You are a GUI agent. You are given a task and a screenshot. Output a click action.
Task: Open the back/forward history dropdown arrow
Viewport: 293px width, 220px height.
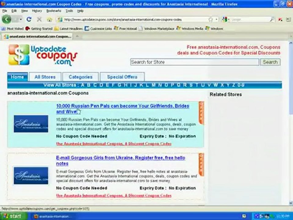(x=21, y=20)
